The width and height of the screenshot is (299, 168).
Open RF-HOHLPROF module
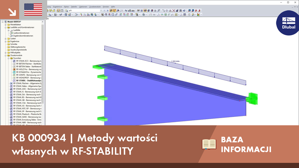tap(29, 78)
